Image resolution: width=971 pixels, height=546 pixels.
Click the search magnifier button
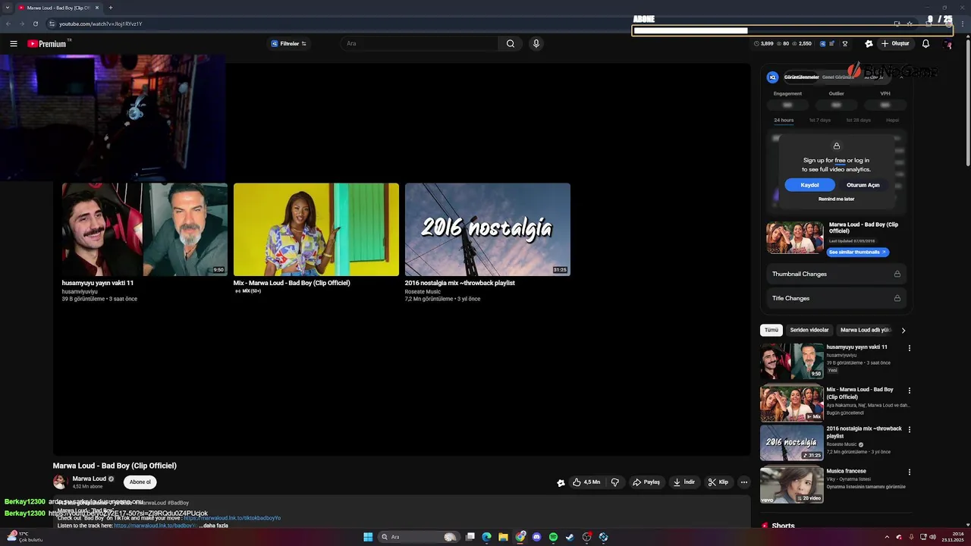(x=511, y=44)
